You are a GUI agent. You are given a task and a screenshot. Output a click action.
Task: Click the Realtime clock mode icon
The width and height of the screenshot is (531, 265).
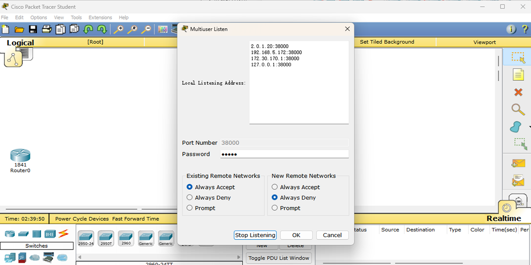[507, 208]
